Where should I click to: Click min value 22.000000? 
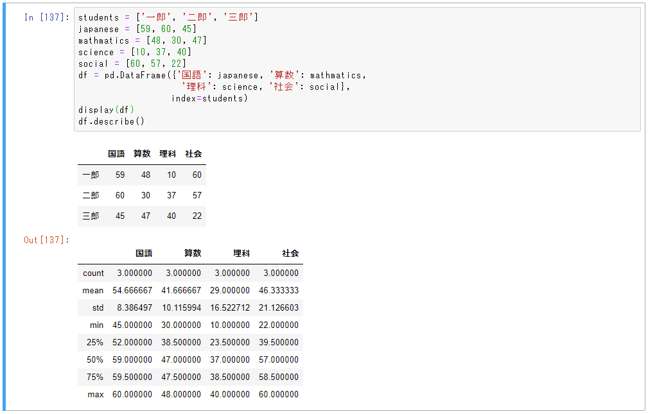279,325
